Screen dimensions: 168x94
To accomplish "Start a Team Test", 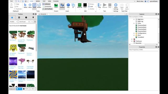I will pyautogui.click(x=122, y=6).
